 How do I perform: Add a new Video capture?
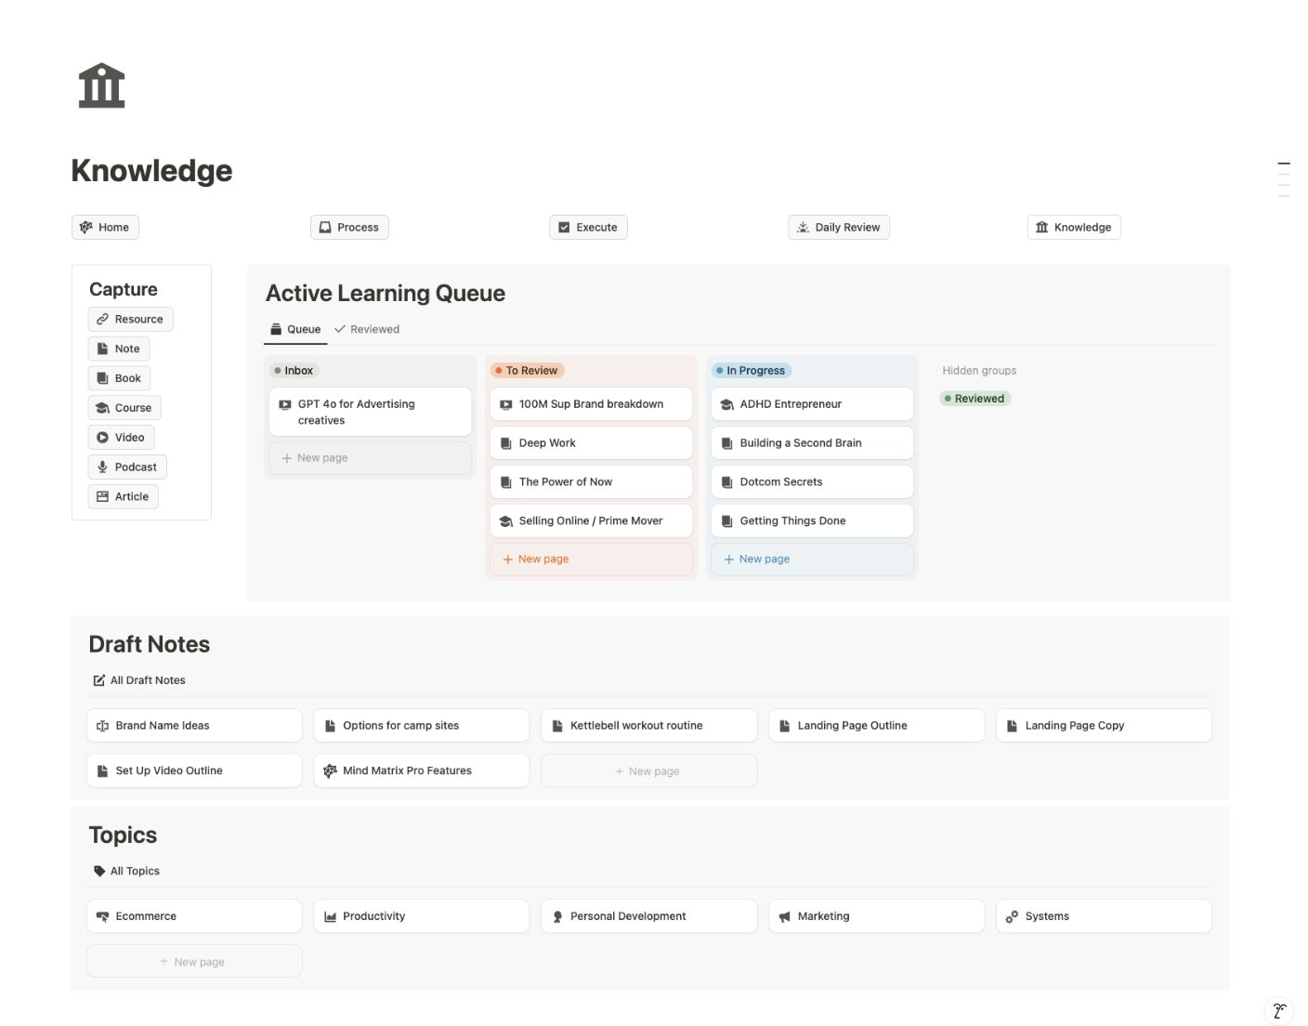click(x=121, y=437)
